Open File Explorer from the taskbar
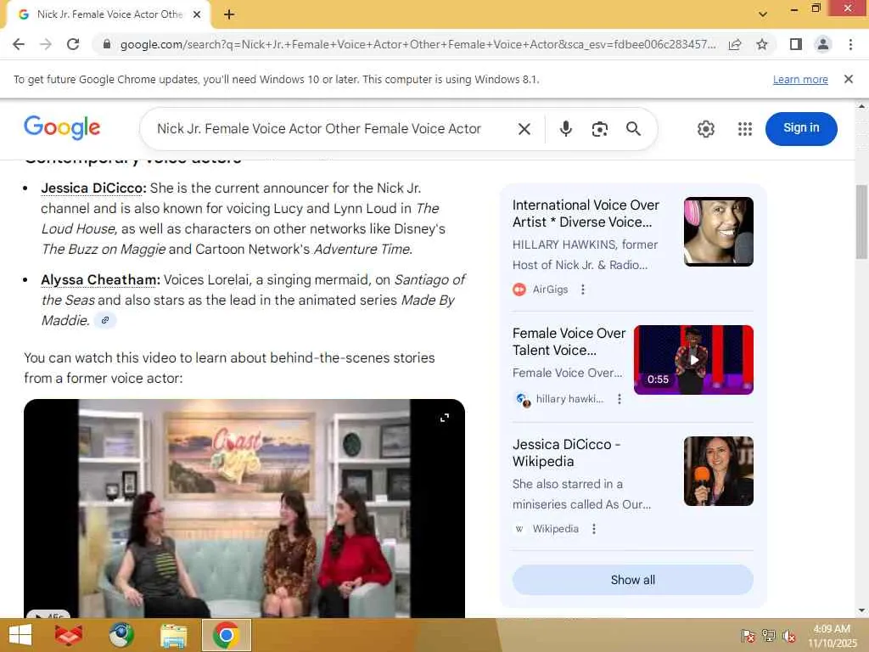Viewport: 869px width, 652px height. pyautogui.click(x=173, y=635)
